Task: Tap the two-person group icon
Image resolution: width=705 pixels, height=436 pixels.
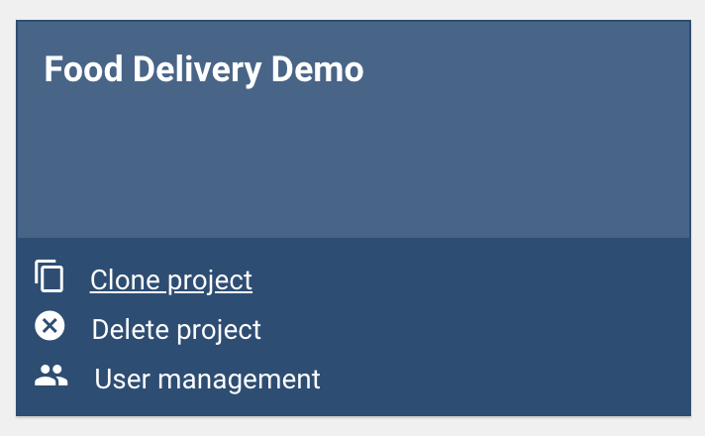Action: pos(50,377)
